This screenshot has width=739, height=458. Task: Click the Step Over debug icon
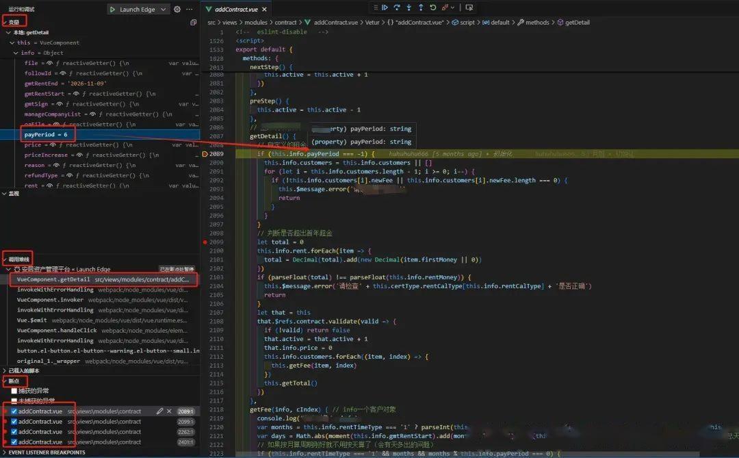tap(397, 7)
